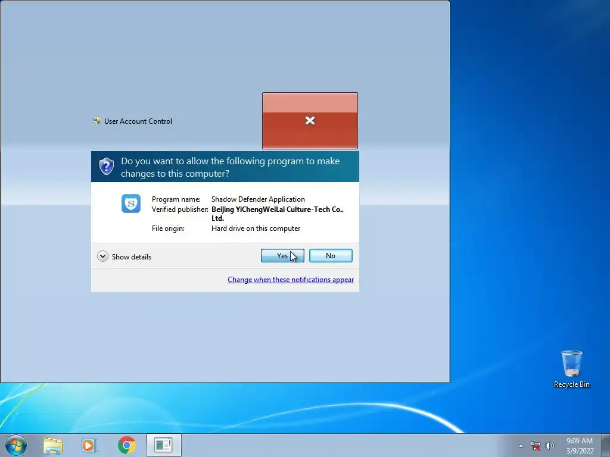Show hidden system tray icons
The width and height of the screenshot is (610, 457).
[521, 446]
